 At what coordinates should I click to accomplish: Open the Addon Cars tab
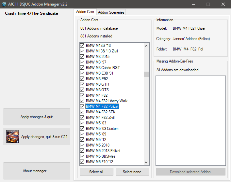(x=85, y=12)
